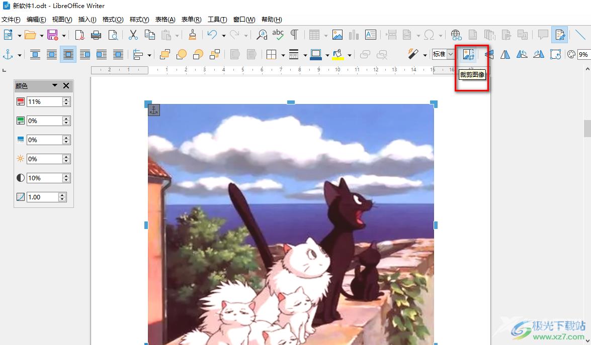The height and width of the screenshot is (345, 591).
Task: Undo the last action
Action: 212,35
